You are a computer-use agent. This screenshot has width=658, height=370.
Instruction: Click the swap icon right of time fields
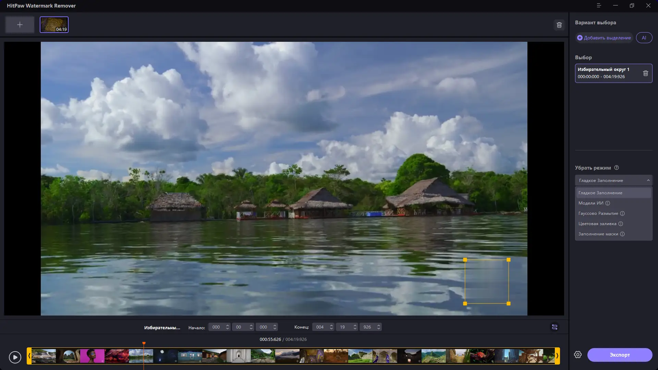555,327
